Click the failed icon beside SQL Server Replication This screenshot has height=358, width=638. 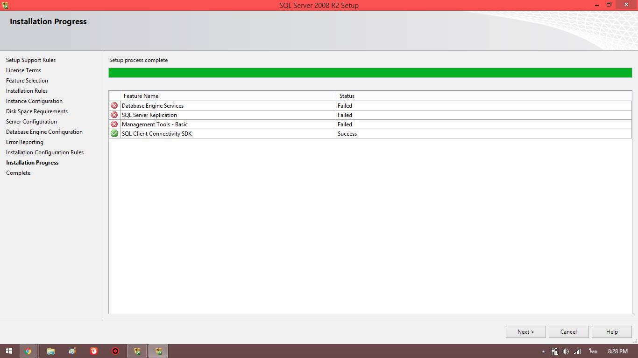[x=114, y=115]
